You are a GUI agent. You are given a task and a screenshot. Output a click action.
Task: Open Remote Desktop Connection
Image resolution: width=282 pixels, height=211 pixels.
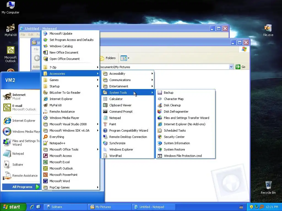coord(128,137)
